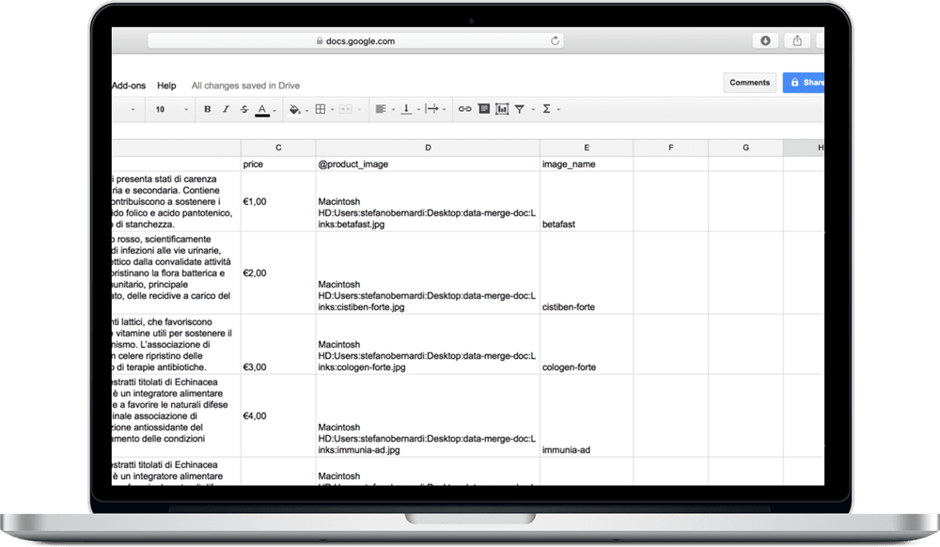
Task: Select the betafast.jpg path cell
Action: tap(428, 202)
